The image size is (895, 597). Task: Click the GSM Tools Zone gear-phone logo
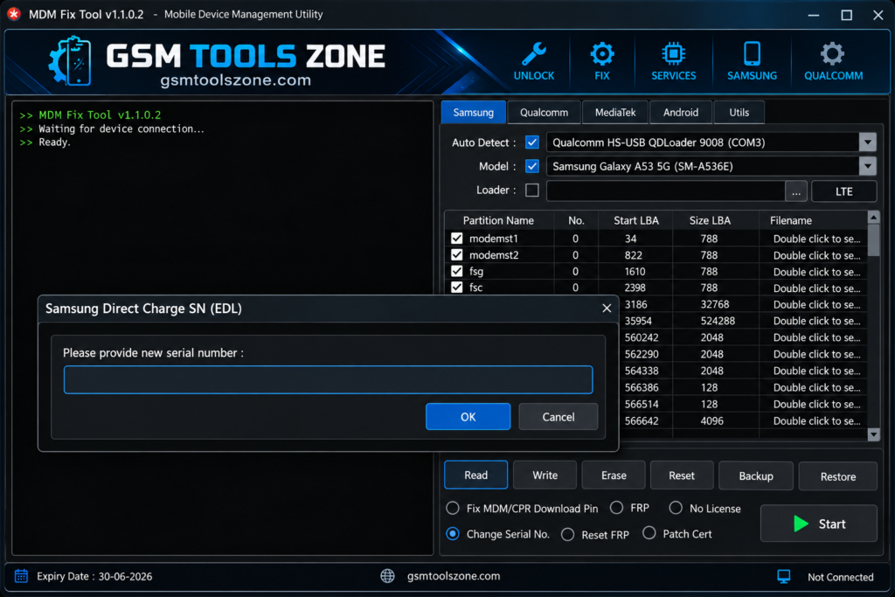pyautogui.click(x=70, y=60)
